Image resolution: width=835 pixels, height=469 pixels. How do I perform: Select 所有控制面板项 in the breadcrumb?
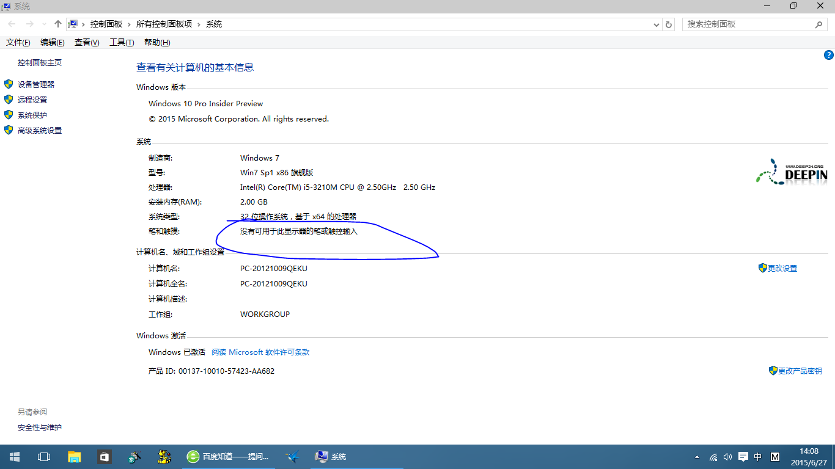pos(164,24)
